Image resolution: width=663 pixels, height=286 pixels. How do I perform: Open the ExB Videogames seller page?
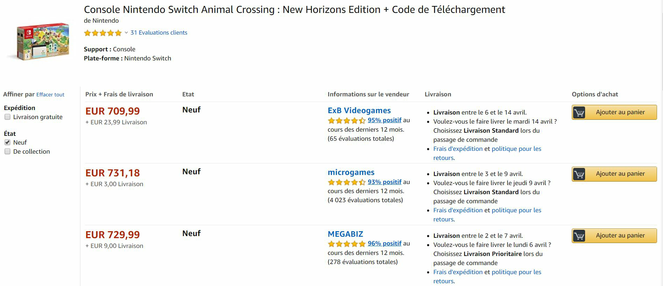359,111
